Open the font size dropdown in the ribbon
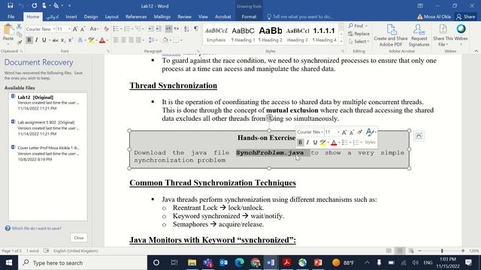 click(x=69, y=29)
